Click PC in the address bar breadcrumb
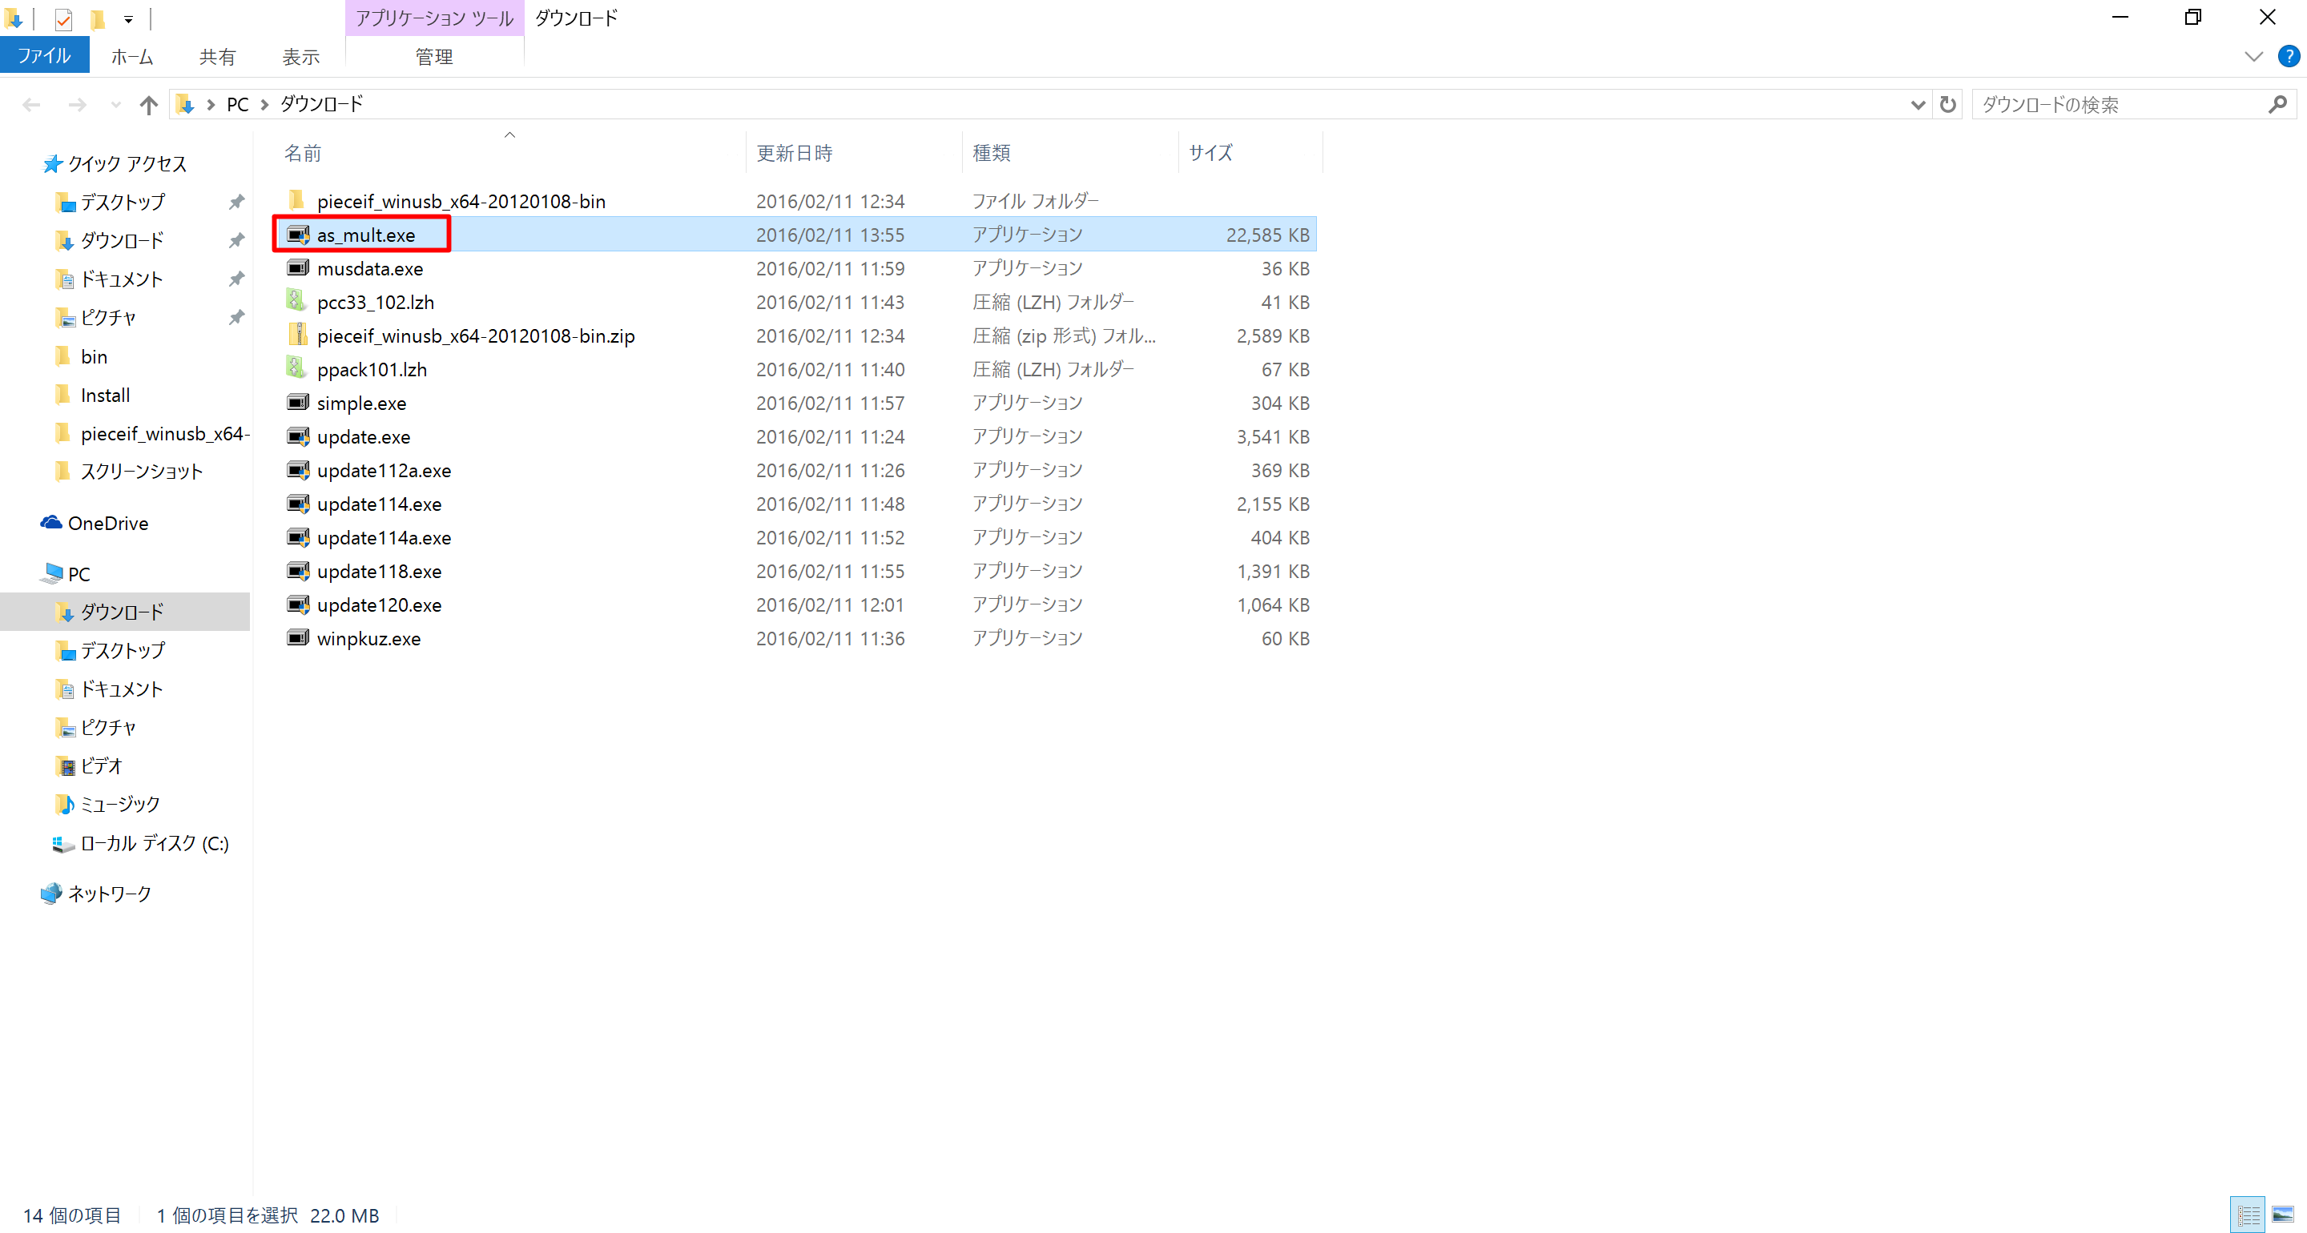This screenshot has width=2307, height=1233. pos(237,105)
